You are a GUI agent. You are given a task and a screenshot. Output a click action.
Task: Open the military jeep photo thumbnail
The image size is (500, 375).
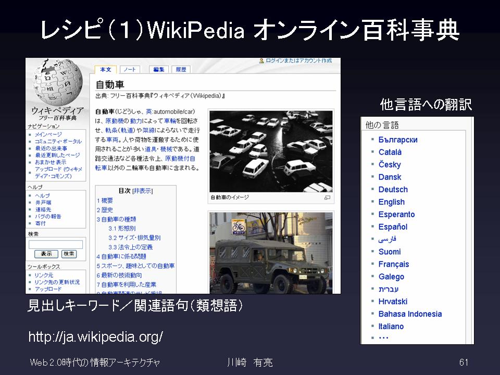pos(271,253)
